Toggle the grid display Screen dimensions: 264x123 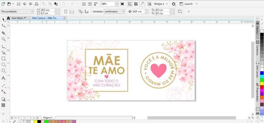click(136, 4)
